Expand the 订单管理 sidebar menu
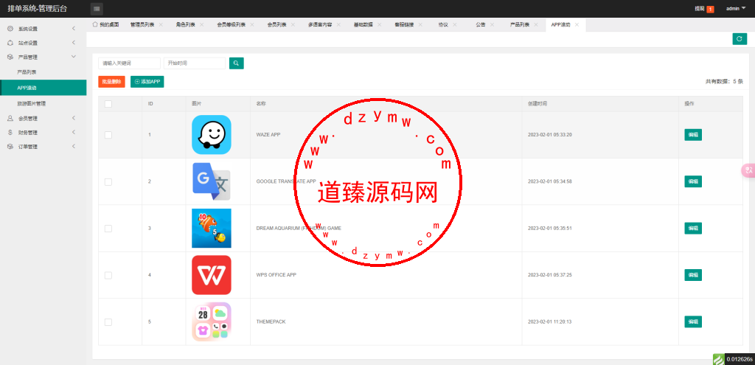755x365 pixels. pyautogui.click(x=74, y=147)
